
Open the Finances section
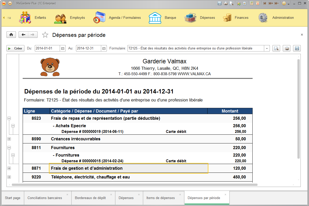(x=242, y=18)
